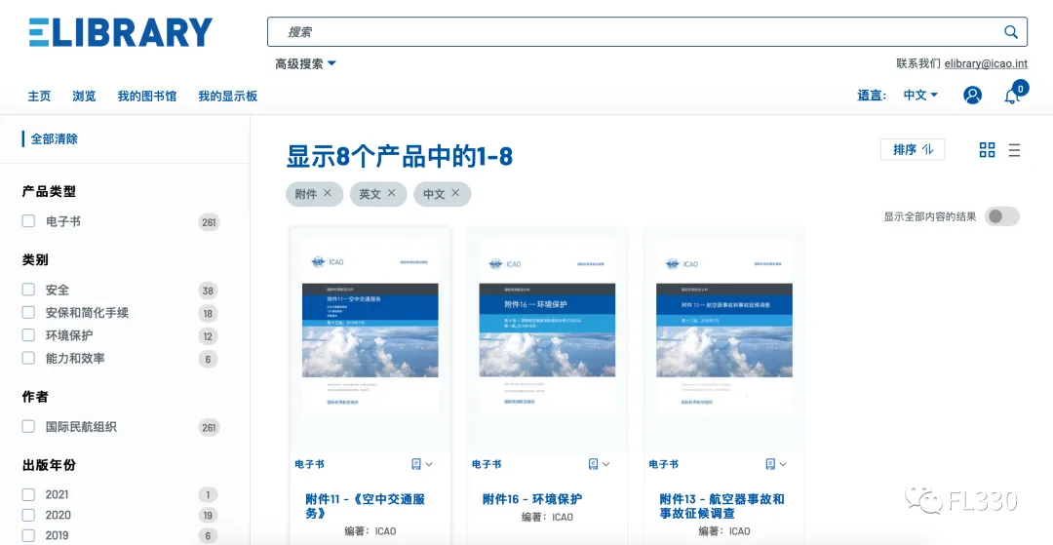The width and height of the screenshot is (1053, 545).
Task: Click 附件16 book cover thumbnail
Action: coord(547,329)
